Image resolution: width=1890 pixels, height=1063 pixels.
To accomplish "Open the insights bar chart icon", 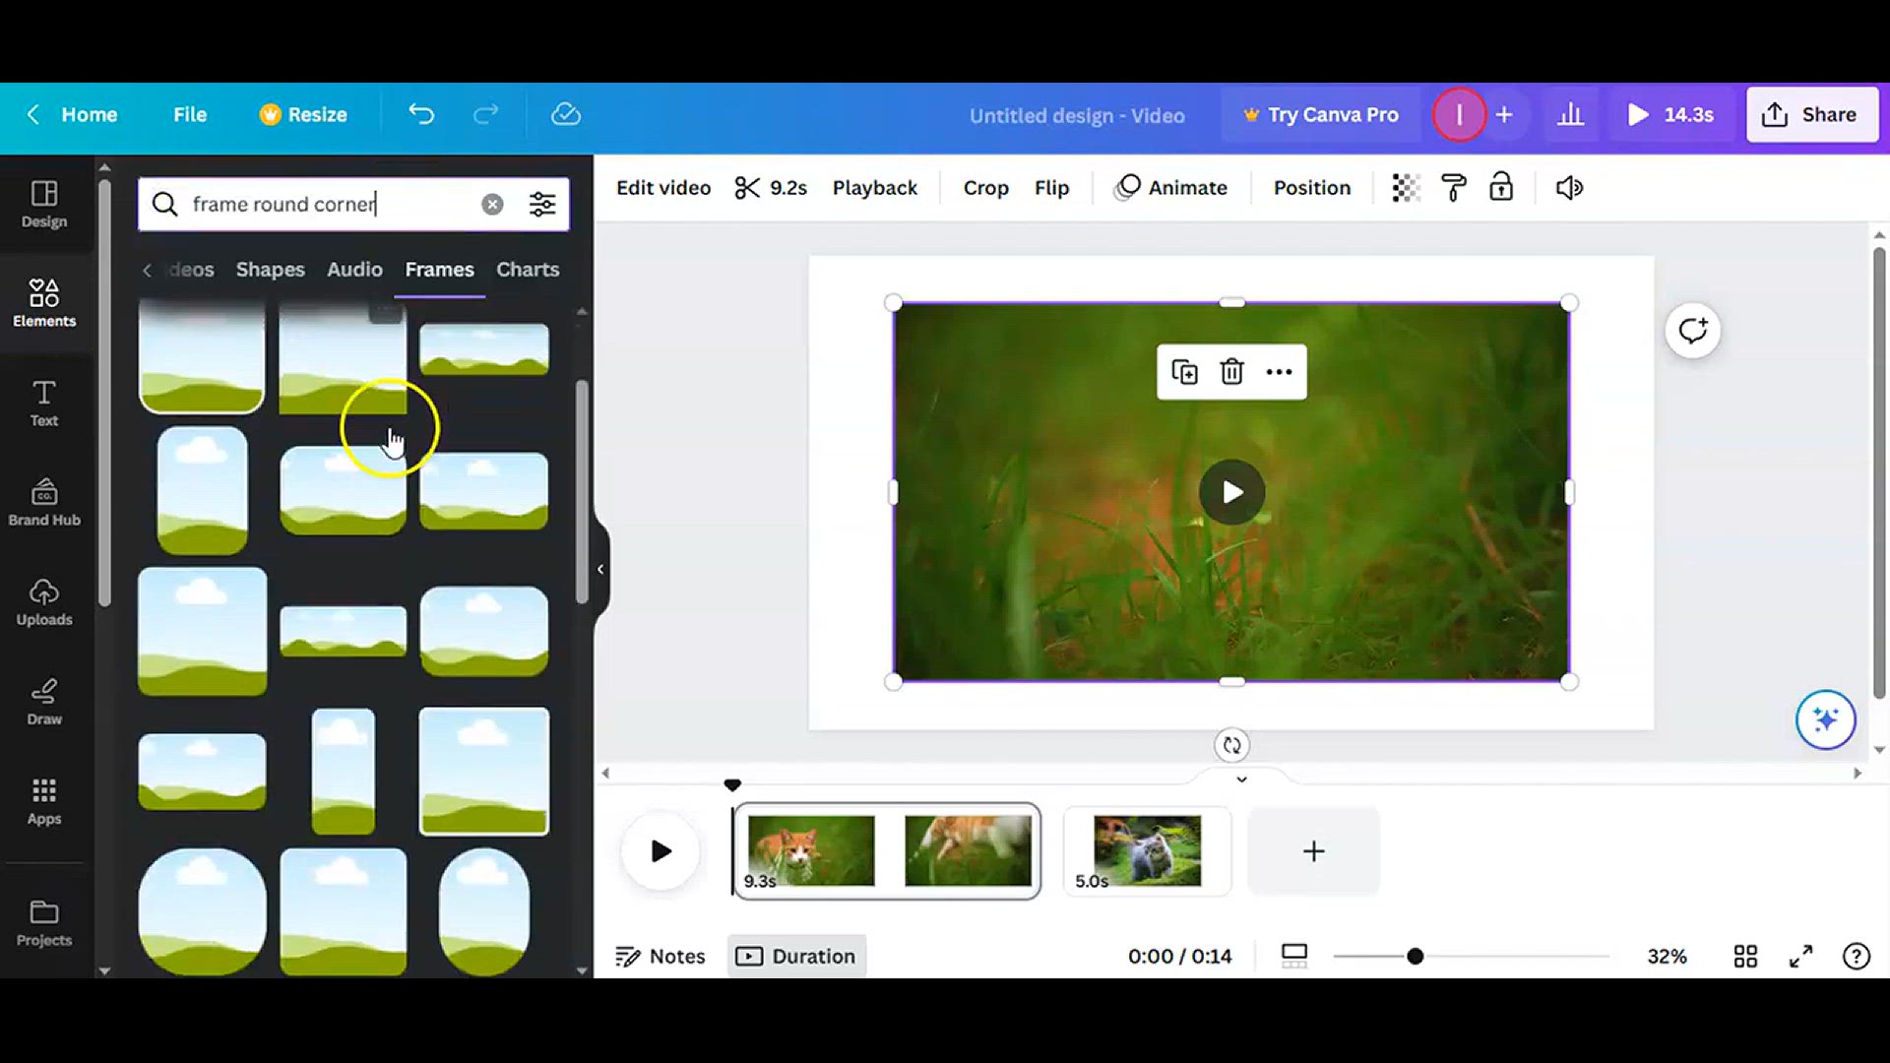I will pos(1571,114).
